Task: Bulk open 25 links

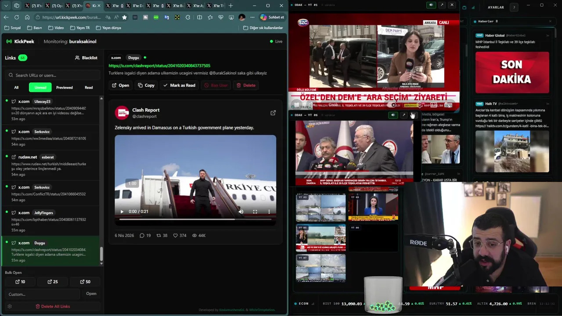Action: point(53,282)
